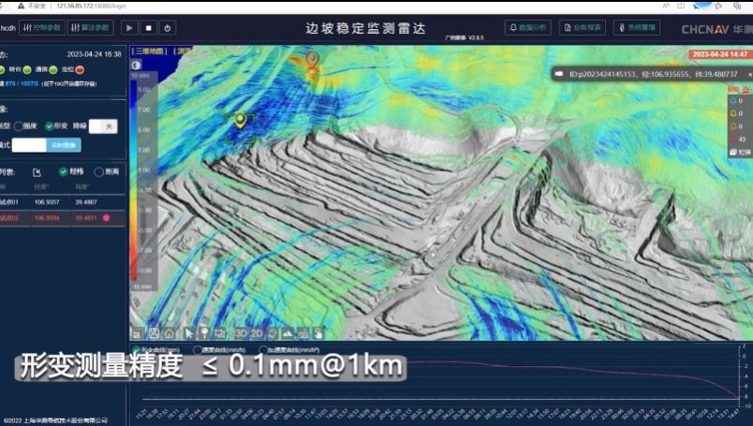
Task: Click the export icon beside the list label
Action: click(x=37, y=171)
